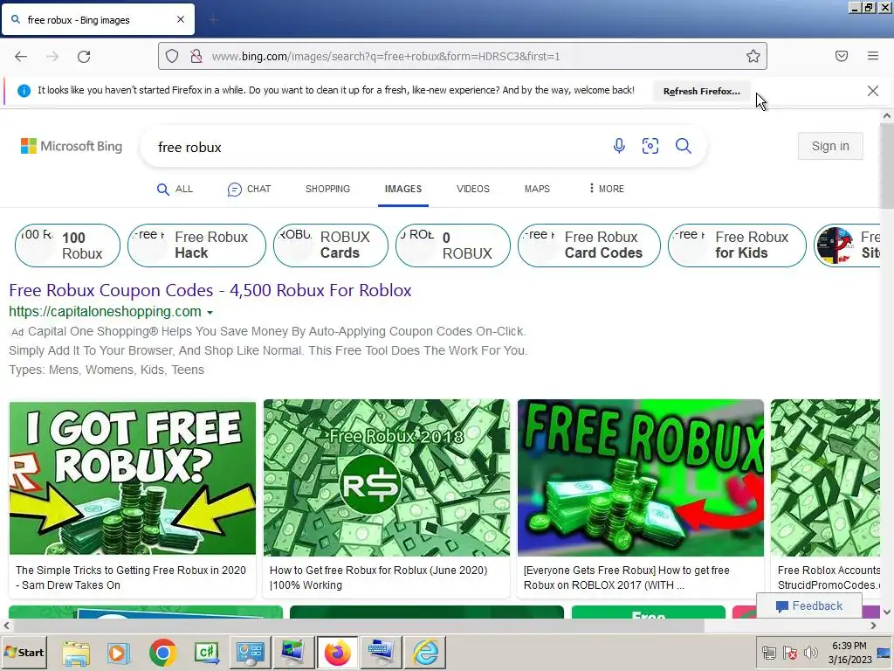Open the Feedback button
The image size is (894, 671).
[809, 606]
